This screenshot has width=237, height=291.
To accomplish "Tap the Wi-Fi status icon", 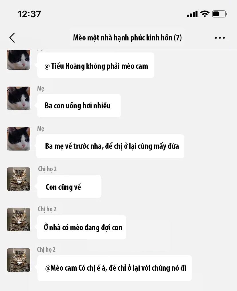I will [x=205, y=14].
